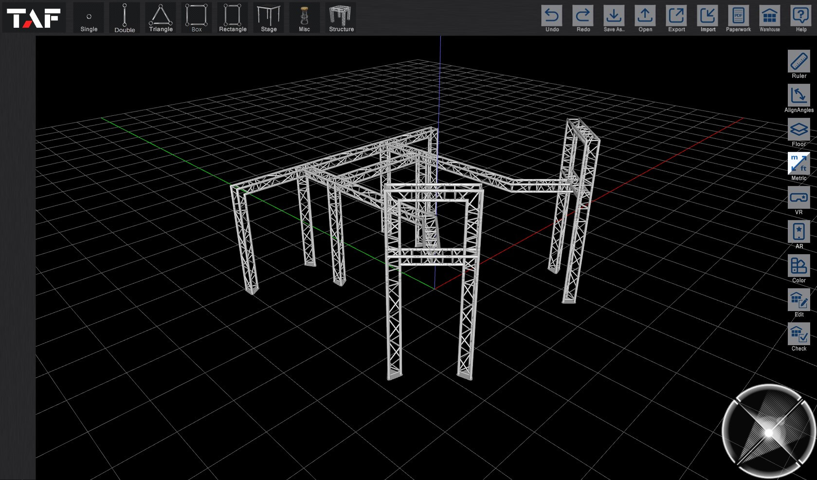This screenshot has width=817, height=480.
Task: Open the Warehouse inventory
Action: (770, 19)
